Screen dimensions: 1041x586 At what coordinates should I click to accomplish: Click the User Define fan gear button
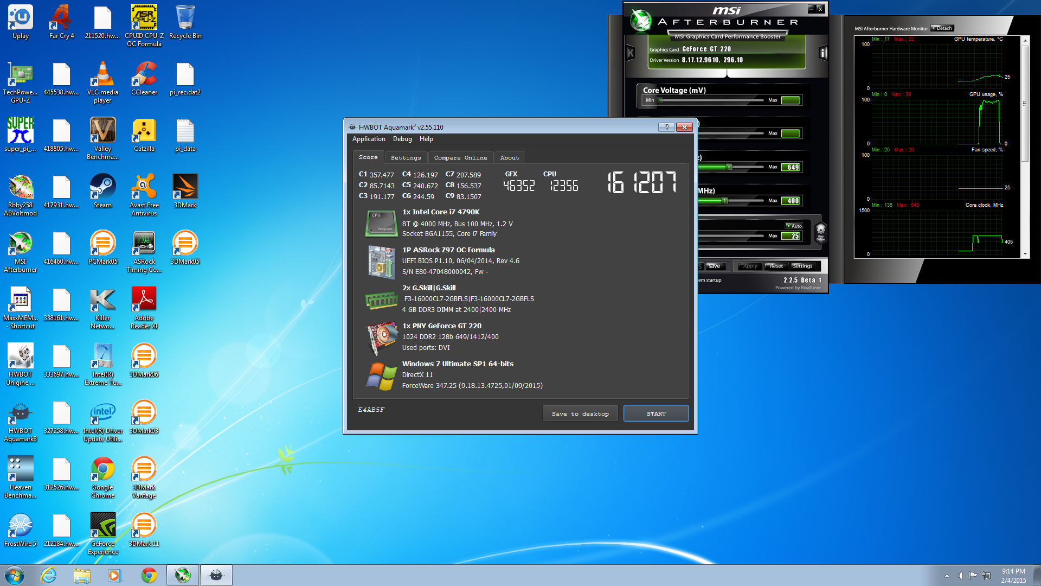coord(820,232)
